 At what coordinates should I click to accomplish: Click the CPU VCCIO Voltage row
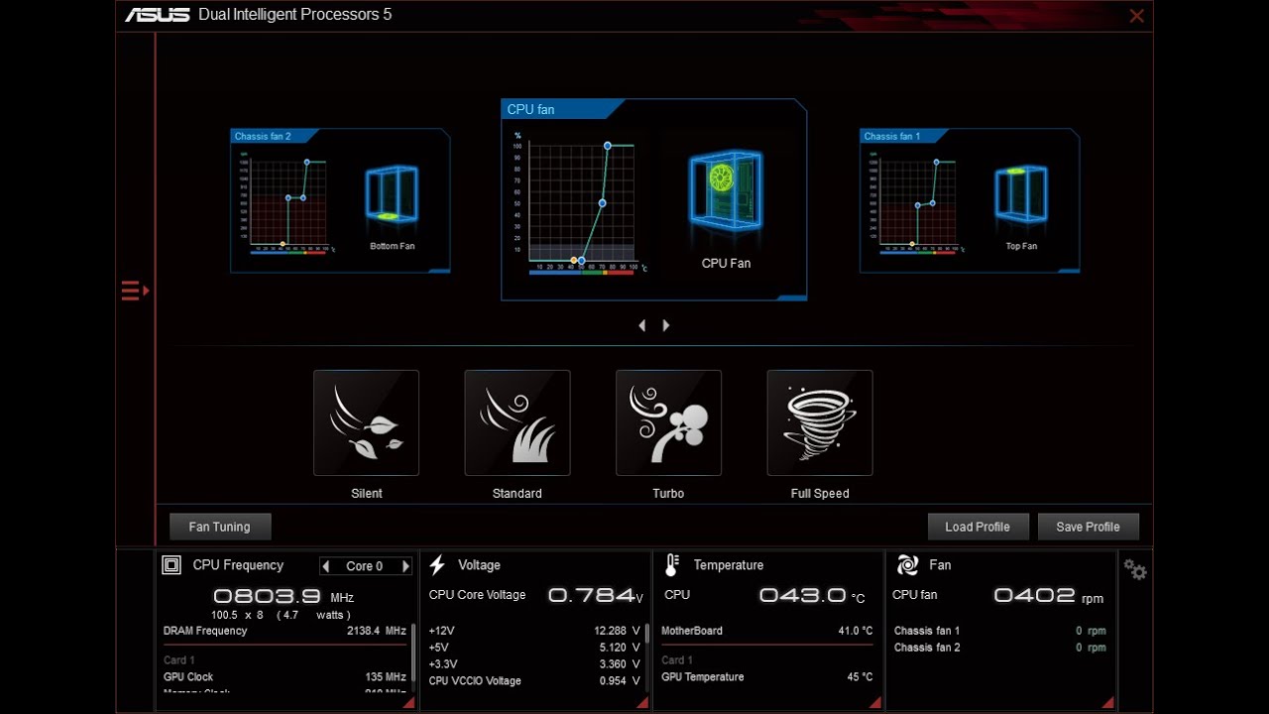coord(534,681)
